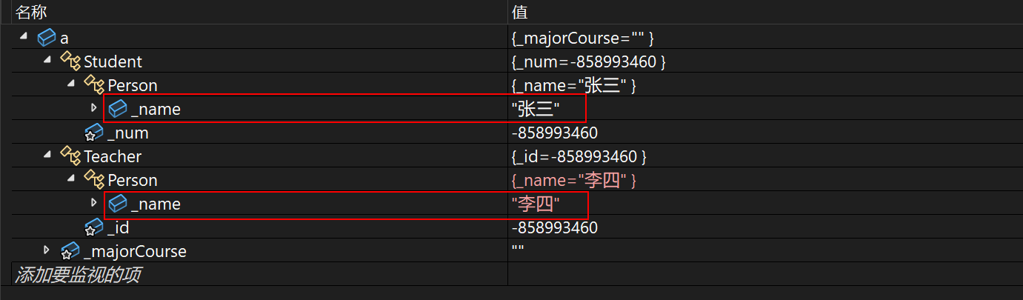This screenshot has height=300, width=1023.
Task: Select the _majorCourse row label
Action: point(135,252)
